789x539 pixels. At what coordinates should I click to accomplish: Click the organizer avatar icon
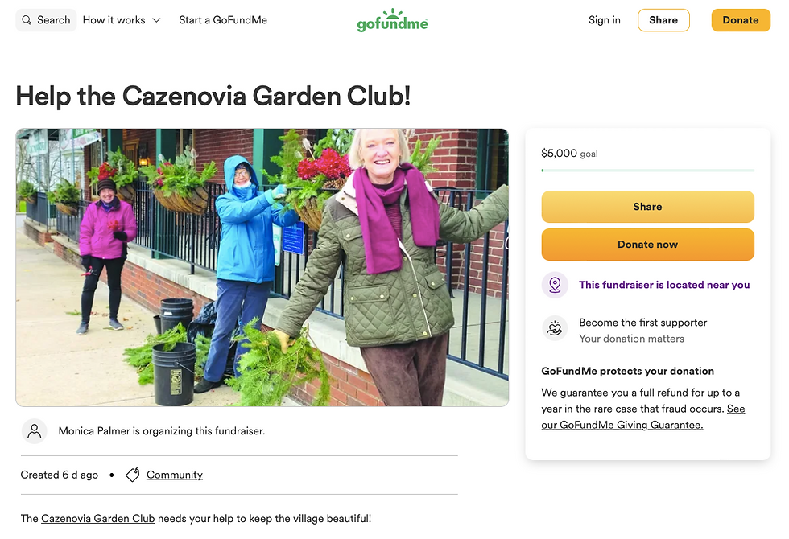coord(34,431)
